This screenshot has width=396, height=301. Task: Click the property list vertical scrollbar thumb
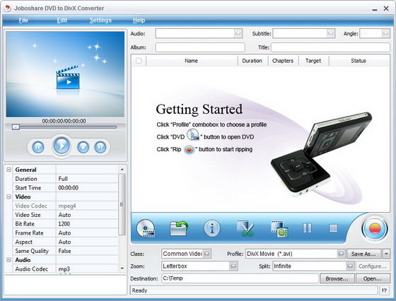(122, 204)
